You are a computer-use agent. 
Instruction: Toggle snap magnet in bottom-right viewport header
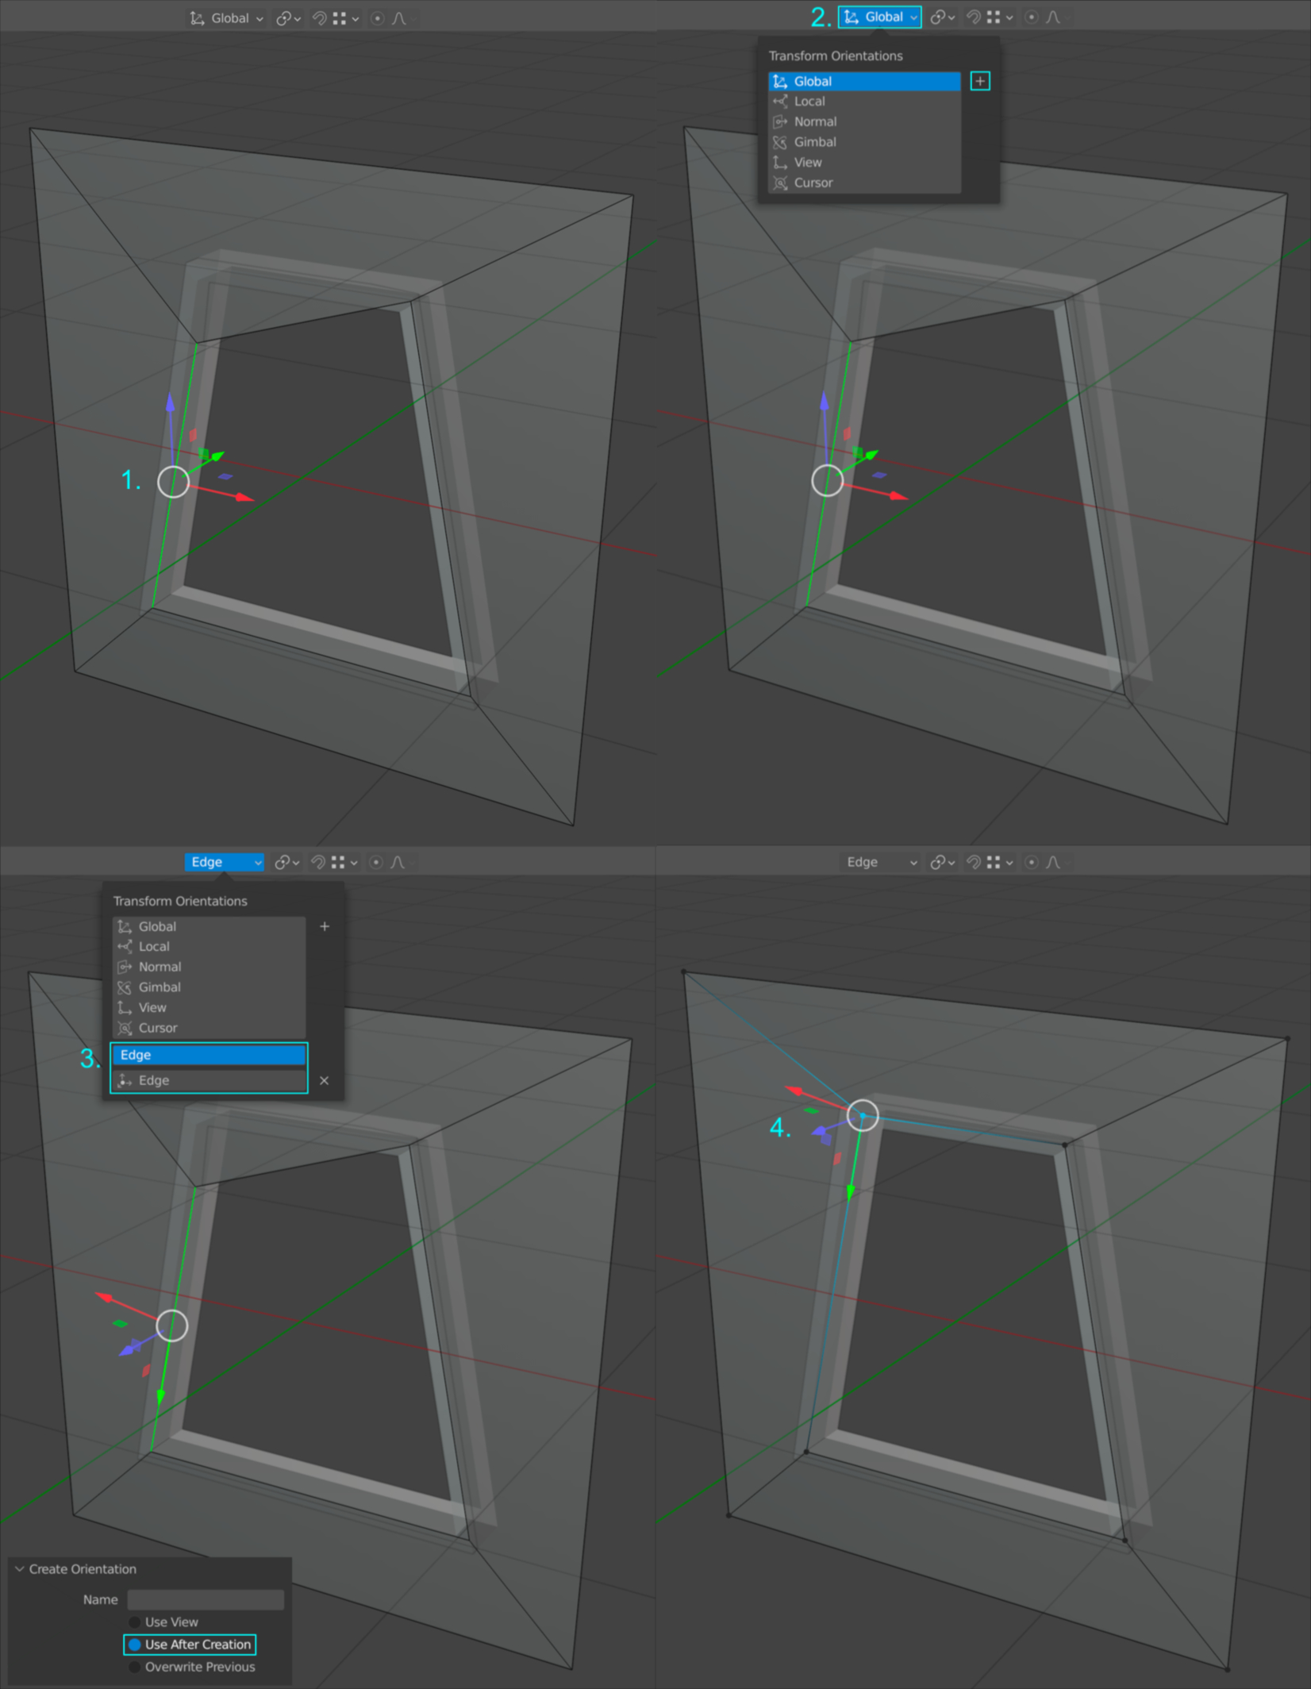[974, 862]
